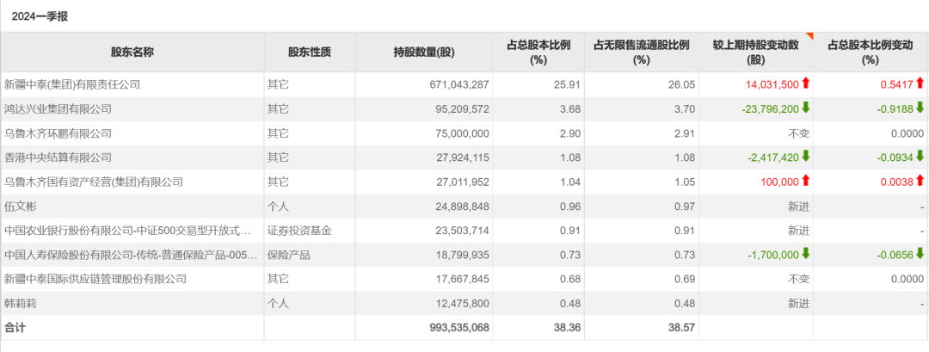The height and width of the screenshot is (352, 929).
Task: Click holdings value 95,209,572
Action: (462, 109)
